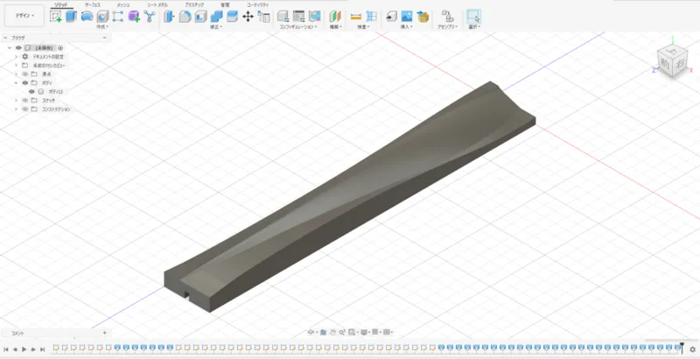Select the Press Pull tool

tap(169, 17)
